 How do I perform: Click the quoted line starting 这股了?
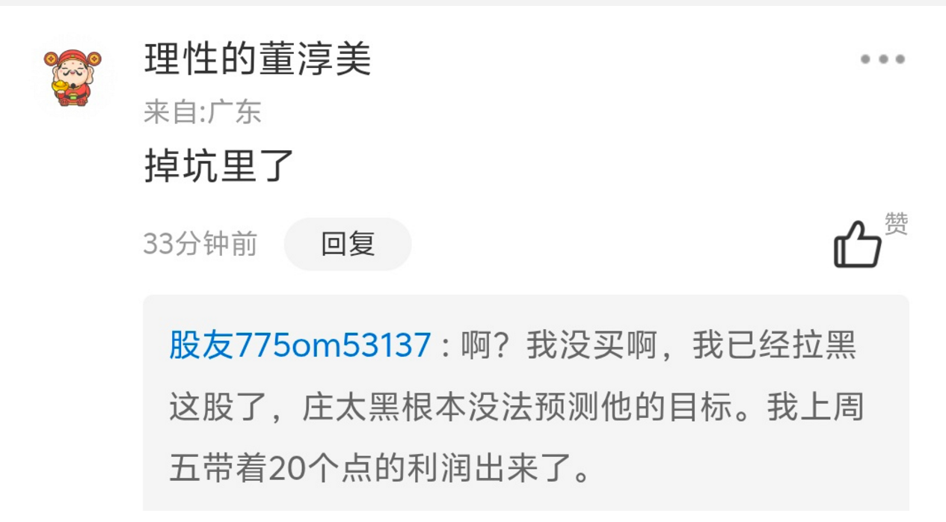(x=517, y=408)
